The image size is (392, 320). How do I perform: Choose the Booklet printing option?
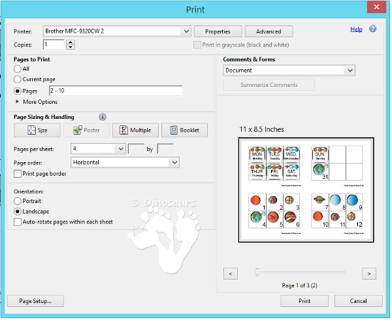[x=184, y=130]
